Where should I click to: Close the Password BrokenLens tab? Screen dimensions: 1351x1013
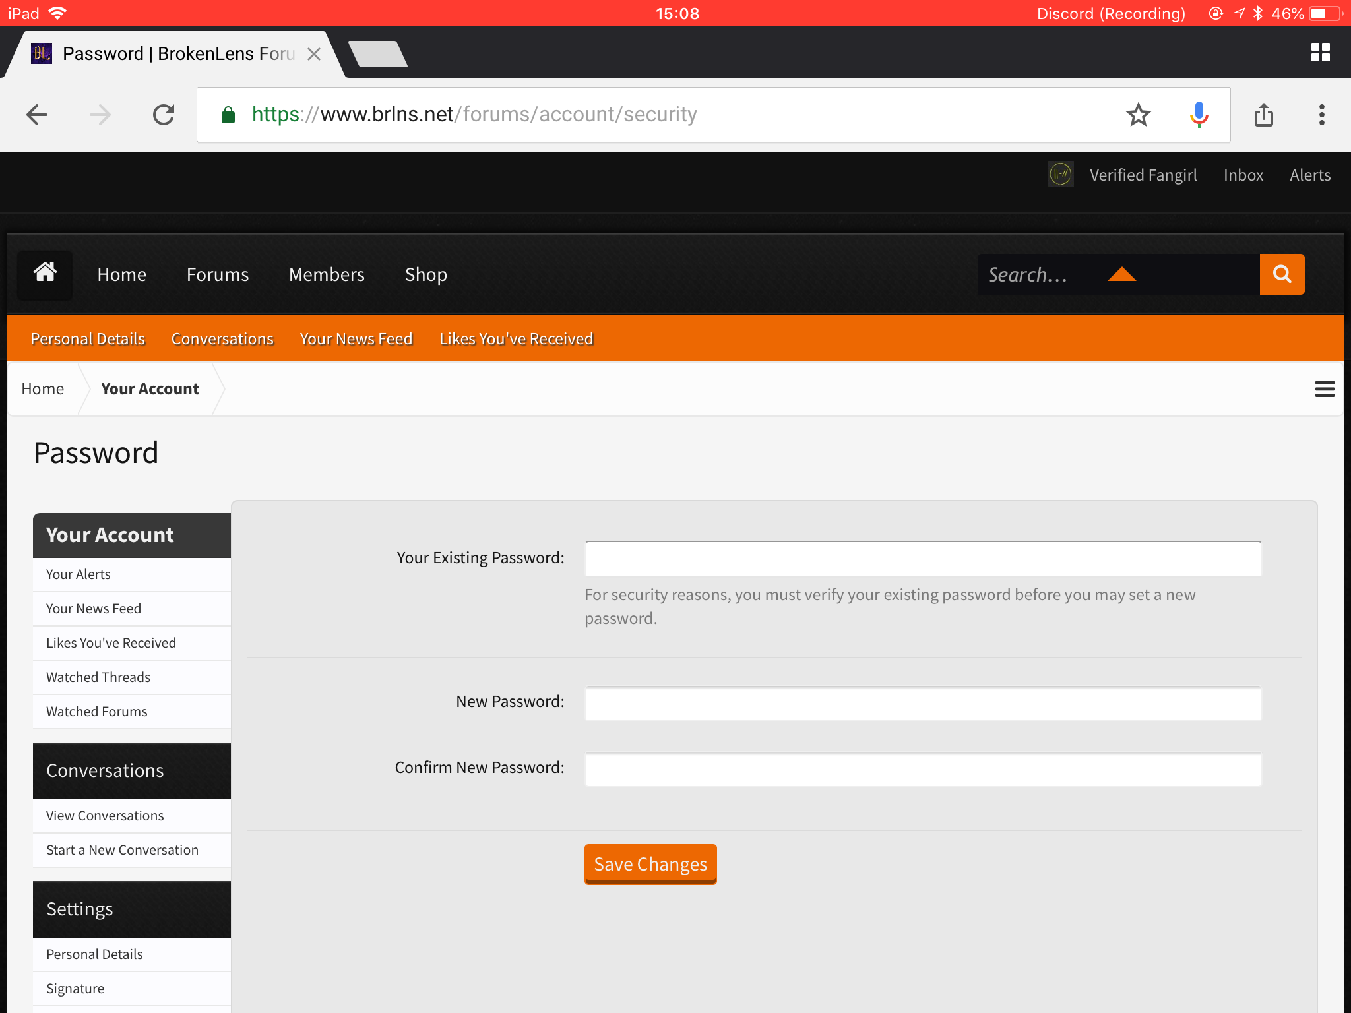coord(314,54)
